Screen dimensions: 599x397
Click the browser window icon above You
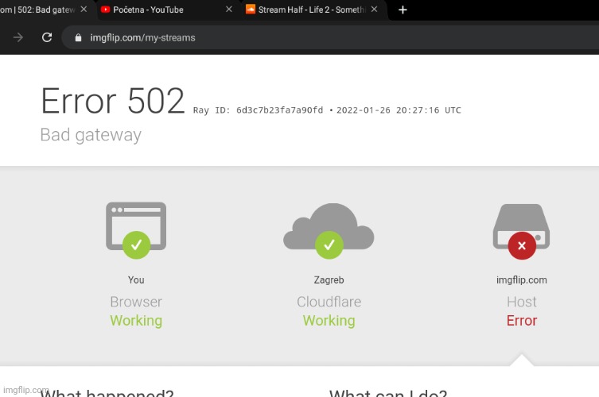[136, 226]
